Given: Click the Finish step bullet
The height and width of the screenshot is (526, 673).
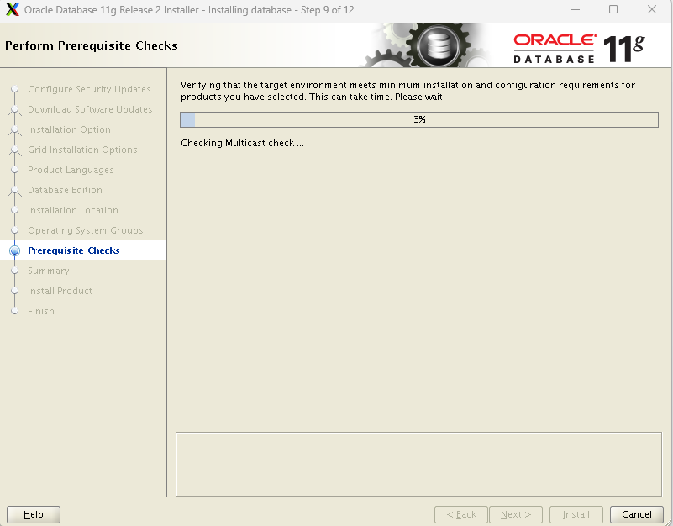Looking at the screenshot, I should (x=14, y=311).
